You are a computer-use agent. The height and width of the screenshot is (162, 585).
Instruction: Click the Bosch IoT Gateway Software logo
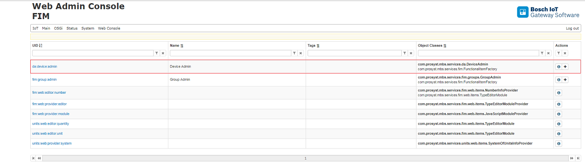[x=548, y=12]
